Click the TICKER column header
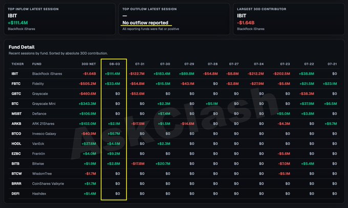The image size is (348, 208). [17, 64]
